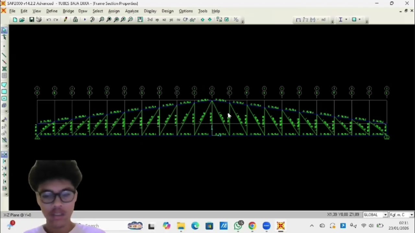Open the File menu
Viewport: 415px width, 233px height.
[12, 11]
